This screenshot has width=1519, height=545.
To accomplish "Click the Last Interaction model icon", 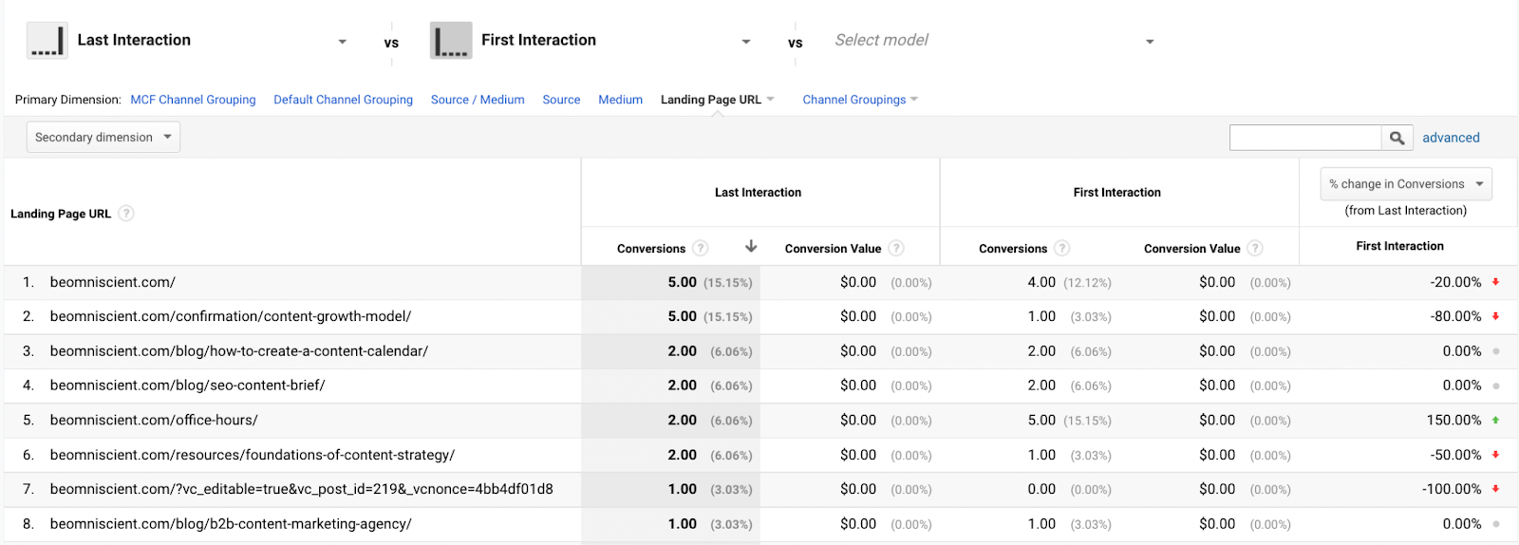I will [x=47, y=41].
